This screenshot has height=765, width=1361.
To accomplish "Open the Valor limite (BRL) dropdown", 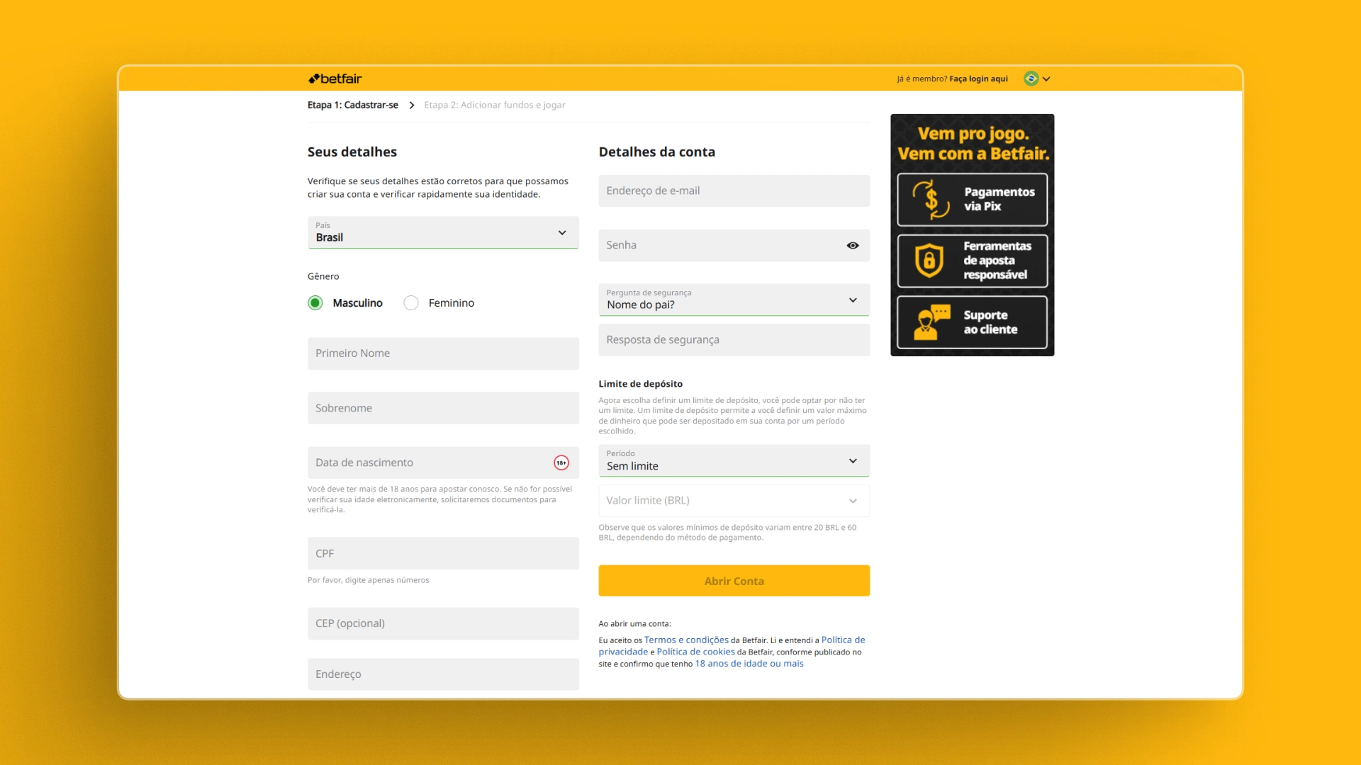I will coord(734,501).
